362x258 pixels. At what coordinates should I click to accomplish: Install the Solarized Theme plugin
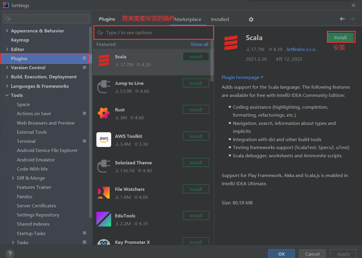(x=196, y=163)
